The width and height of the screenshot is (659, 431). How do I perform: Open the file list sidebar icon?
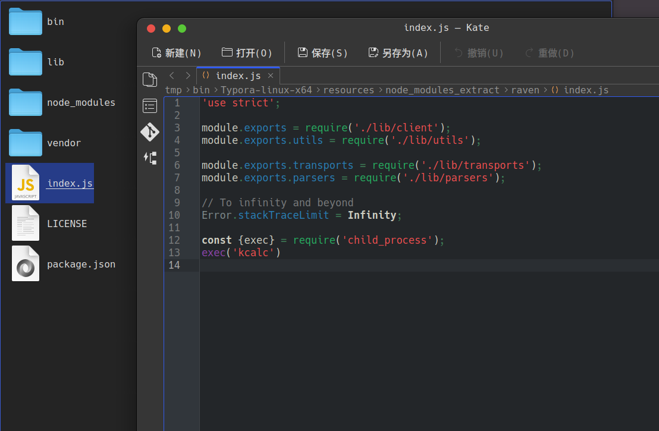click(150, 106)
